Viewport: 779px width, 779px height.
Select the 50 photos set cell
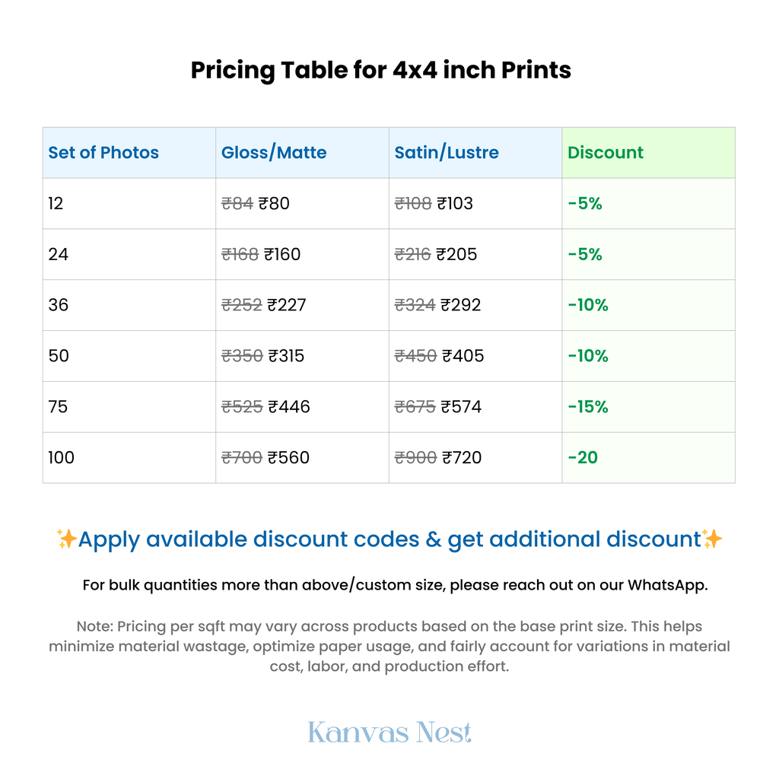59,356
